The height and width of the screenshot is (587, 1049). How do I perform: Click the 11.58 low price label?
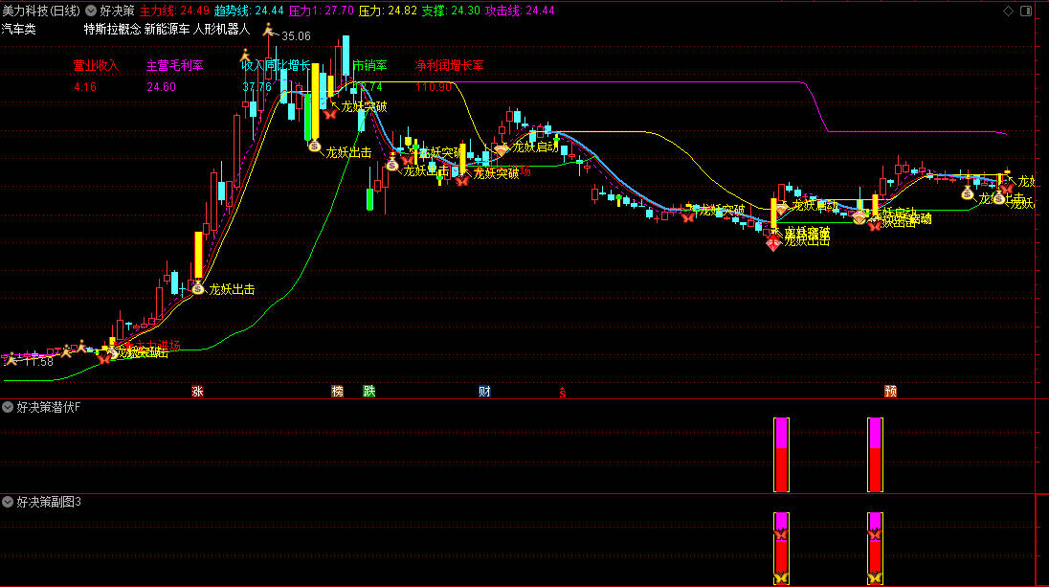click(39, 362)
